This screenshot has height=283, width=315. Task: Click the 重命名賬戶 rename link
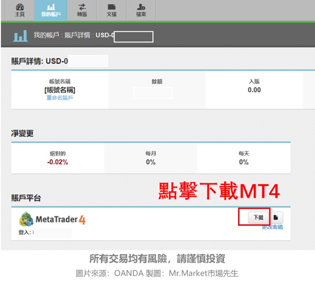pyautogui.click(x=60, y=98)
